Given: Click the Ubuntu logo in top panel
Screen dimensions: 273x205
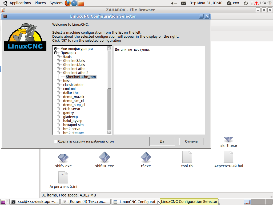Looking at the screenshot, I should tap(5, 3).
